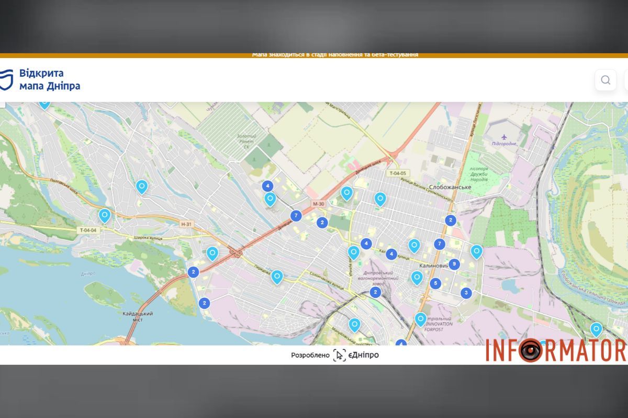Follow the єДніпро developer link

pos(356,355)
